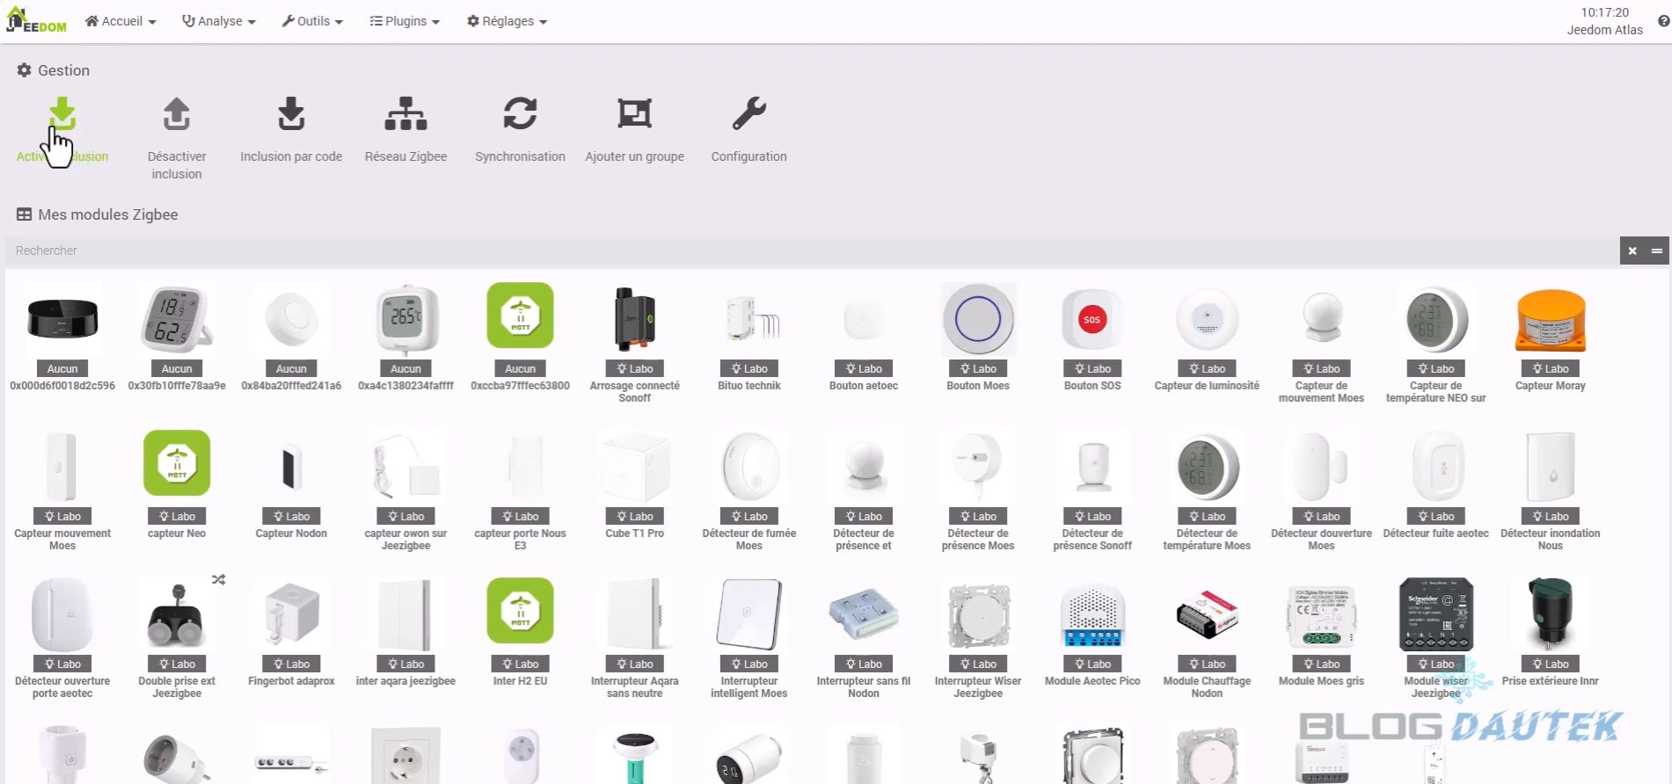The image size is (1672, 784).
Task: Open Détecteur de température Moes module
Action: pyautogui.click(x=1207, y=490)
